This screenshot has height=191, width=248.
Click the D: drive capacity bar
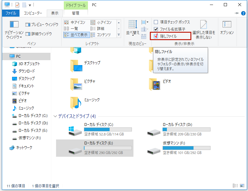point(186,130)
